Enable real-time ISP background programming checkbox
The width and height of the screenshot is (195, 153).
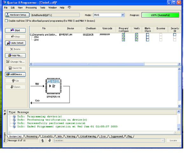point(6,21)
